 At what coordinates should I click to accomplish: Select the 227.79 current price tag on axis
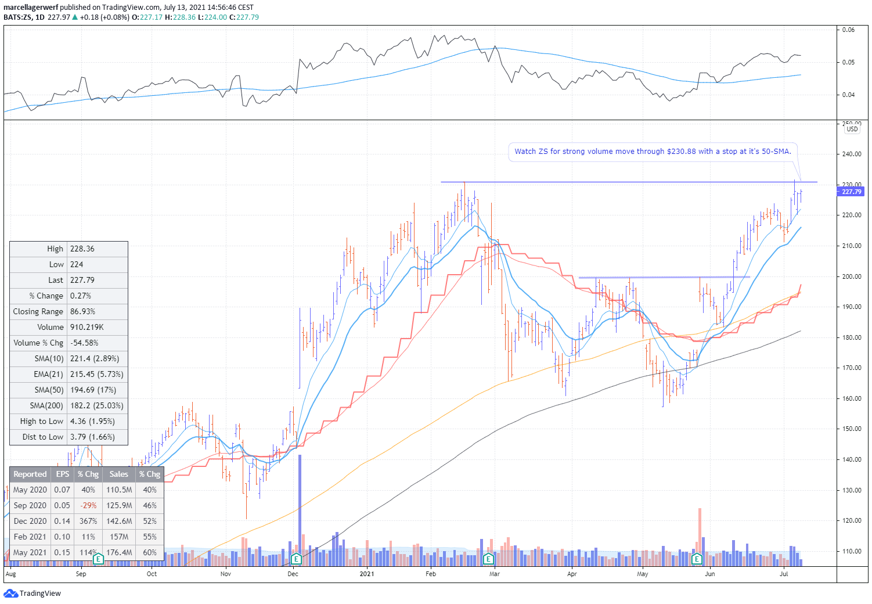(851, 192)
